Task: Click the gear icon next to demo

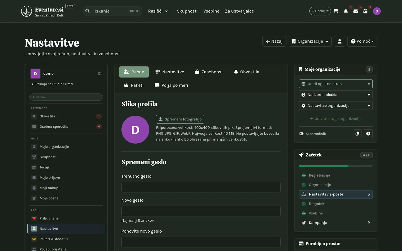Action: (99, 74)
